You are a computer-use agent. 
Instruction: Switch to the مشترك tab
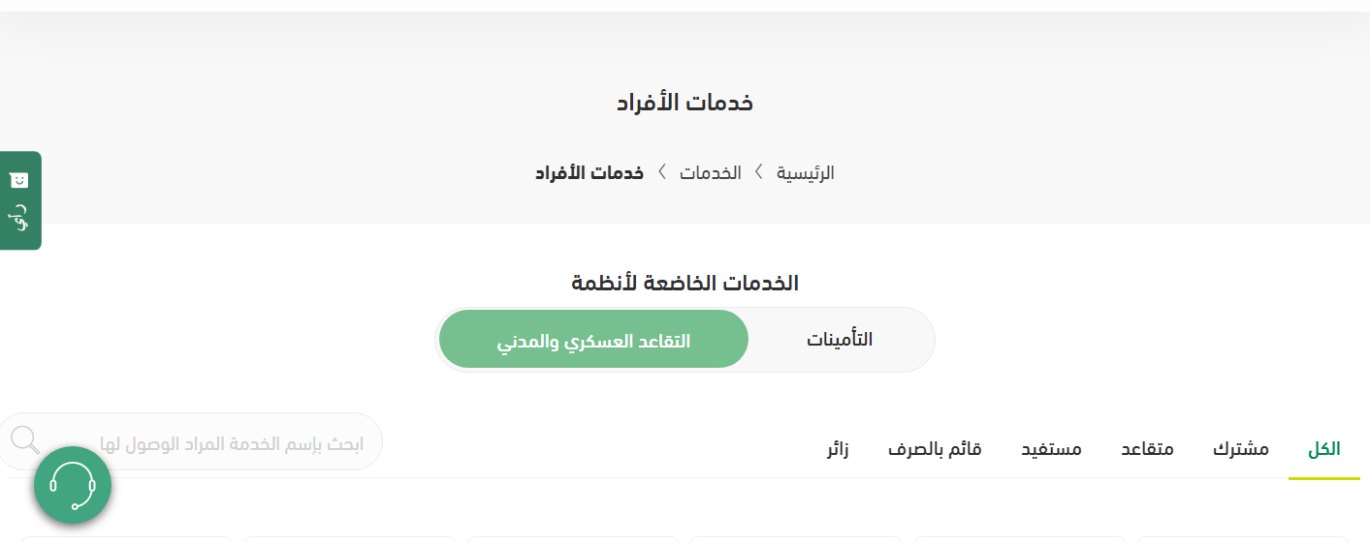point(1241,449)
